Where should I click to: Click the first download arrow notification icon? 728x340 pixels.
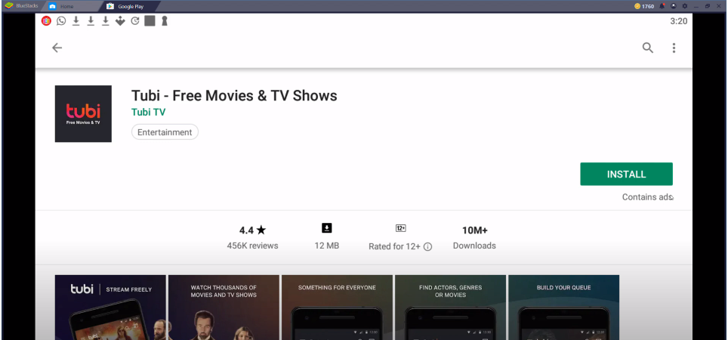pyautogui.click(x=76, y=21)
